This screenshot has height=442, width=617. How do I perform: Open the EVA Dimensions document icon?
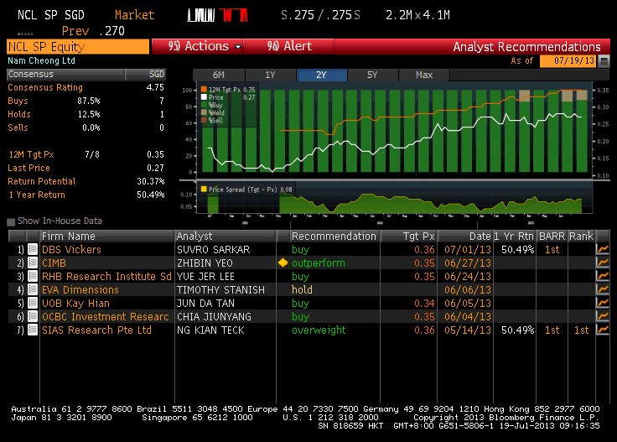tap(33, 289)
